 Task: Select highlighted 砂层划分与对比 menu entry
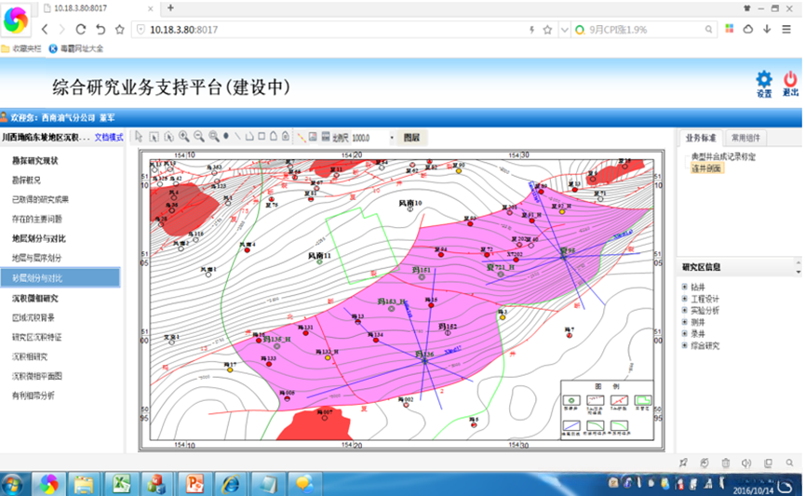click(60, 278)
